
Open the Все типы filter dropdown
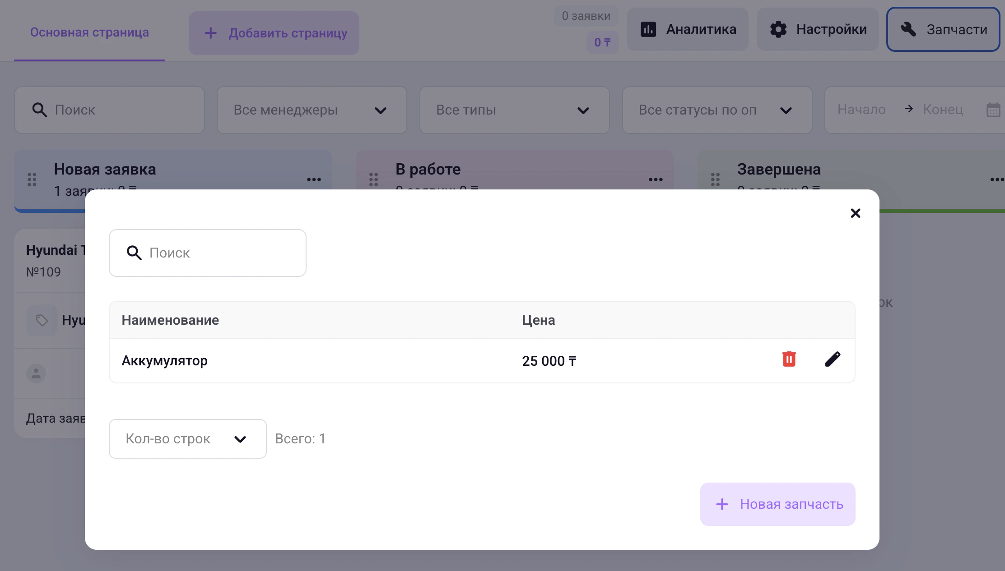[x=514, y=110]
